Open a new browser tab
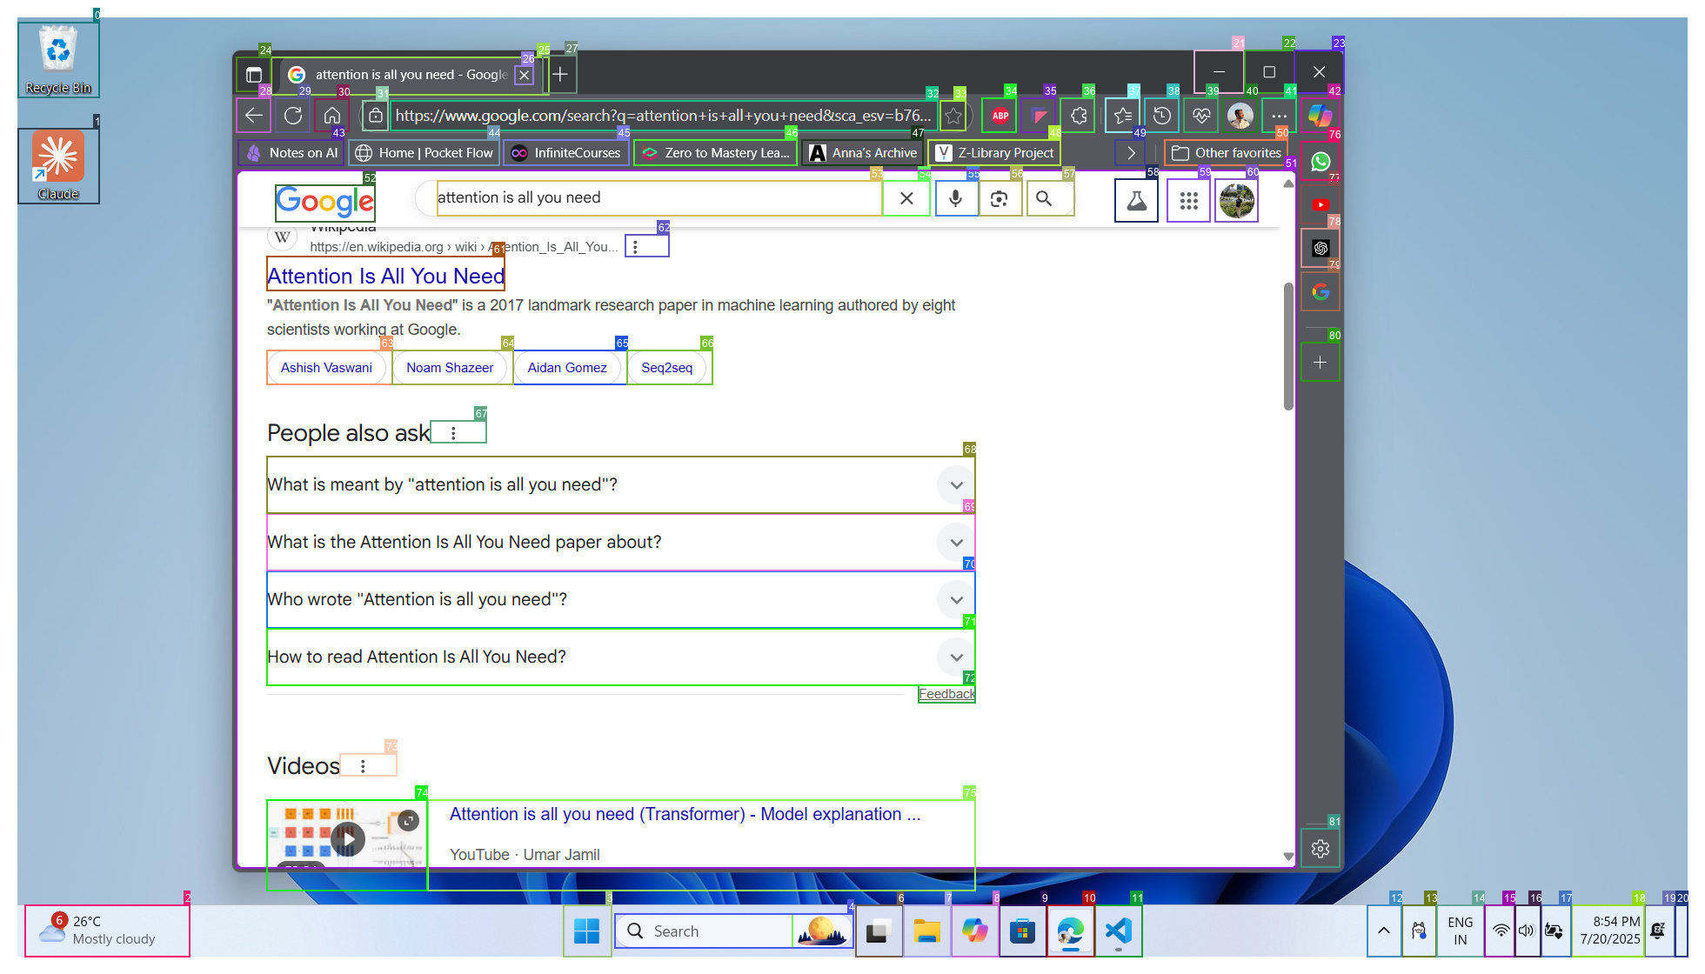Viewport: 1705px width, 974px height. [x=561, y=75]
